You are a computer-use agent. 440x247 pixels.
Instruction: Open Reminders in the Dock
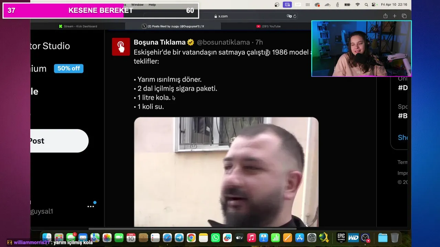click(155, 238)
